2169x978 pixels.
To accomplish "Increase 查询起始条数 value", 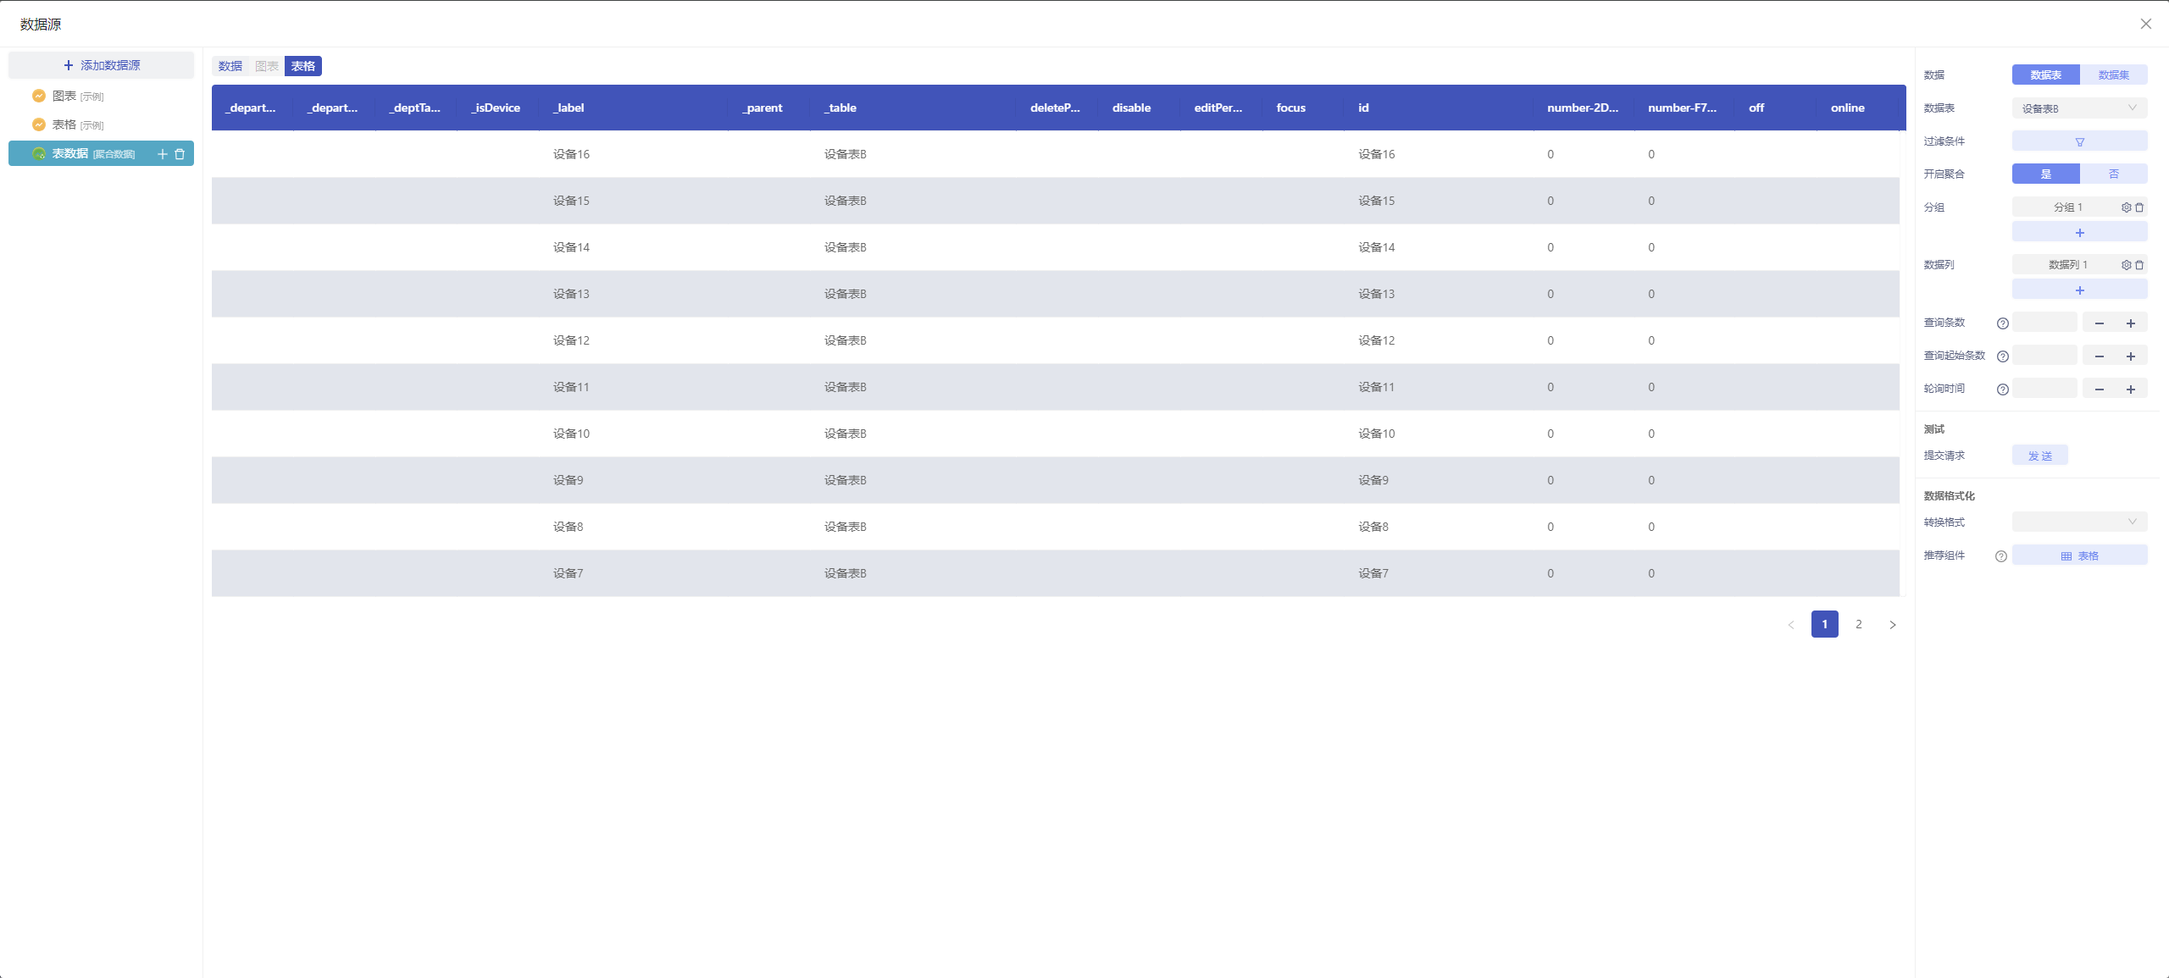I will [x=2131, y=356].
